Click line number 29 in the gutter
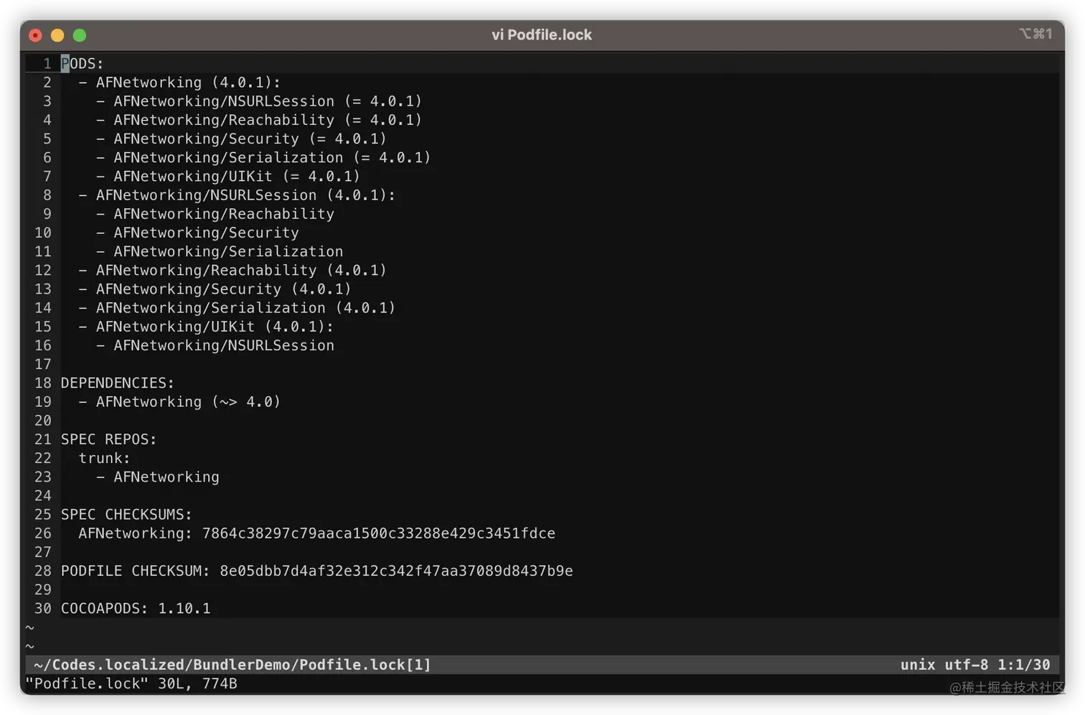The height and width of the screenshot is (715, 1085). click(x=43, y=589)
